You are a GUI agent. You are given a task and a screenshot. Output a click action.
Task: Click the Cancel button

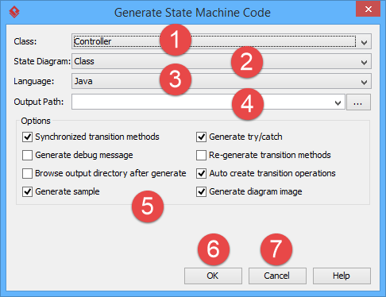click(x=277, y=276)
